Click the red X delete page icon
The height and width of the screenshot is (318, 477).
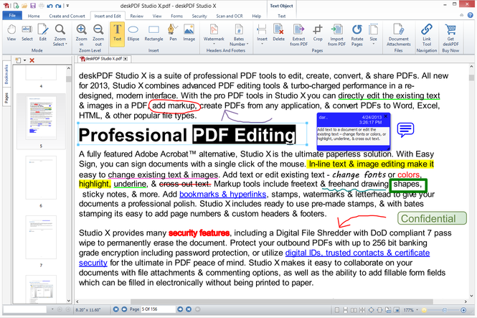tap(32, 60)
